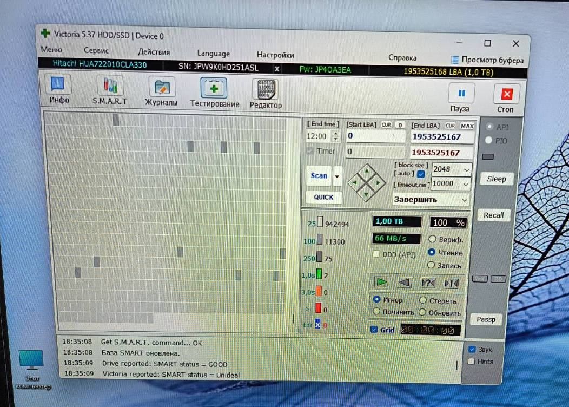Toggle the Grid checkbox

[374, 329]
